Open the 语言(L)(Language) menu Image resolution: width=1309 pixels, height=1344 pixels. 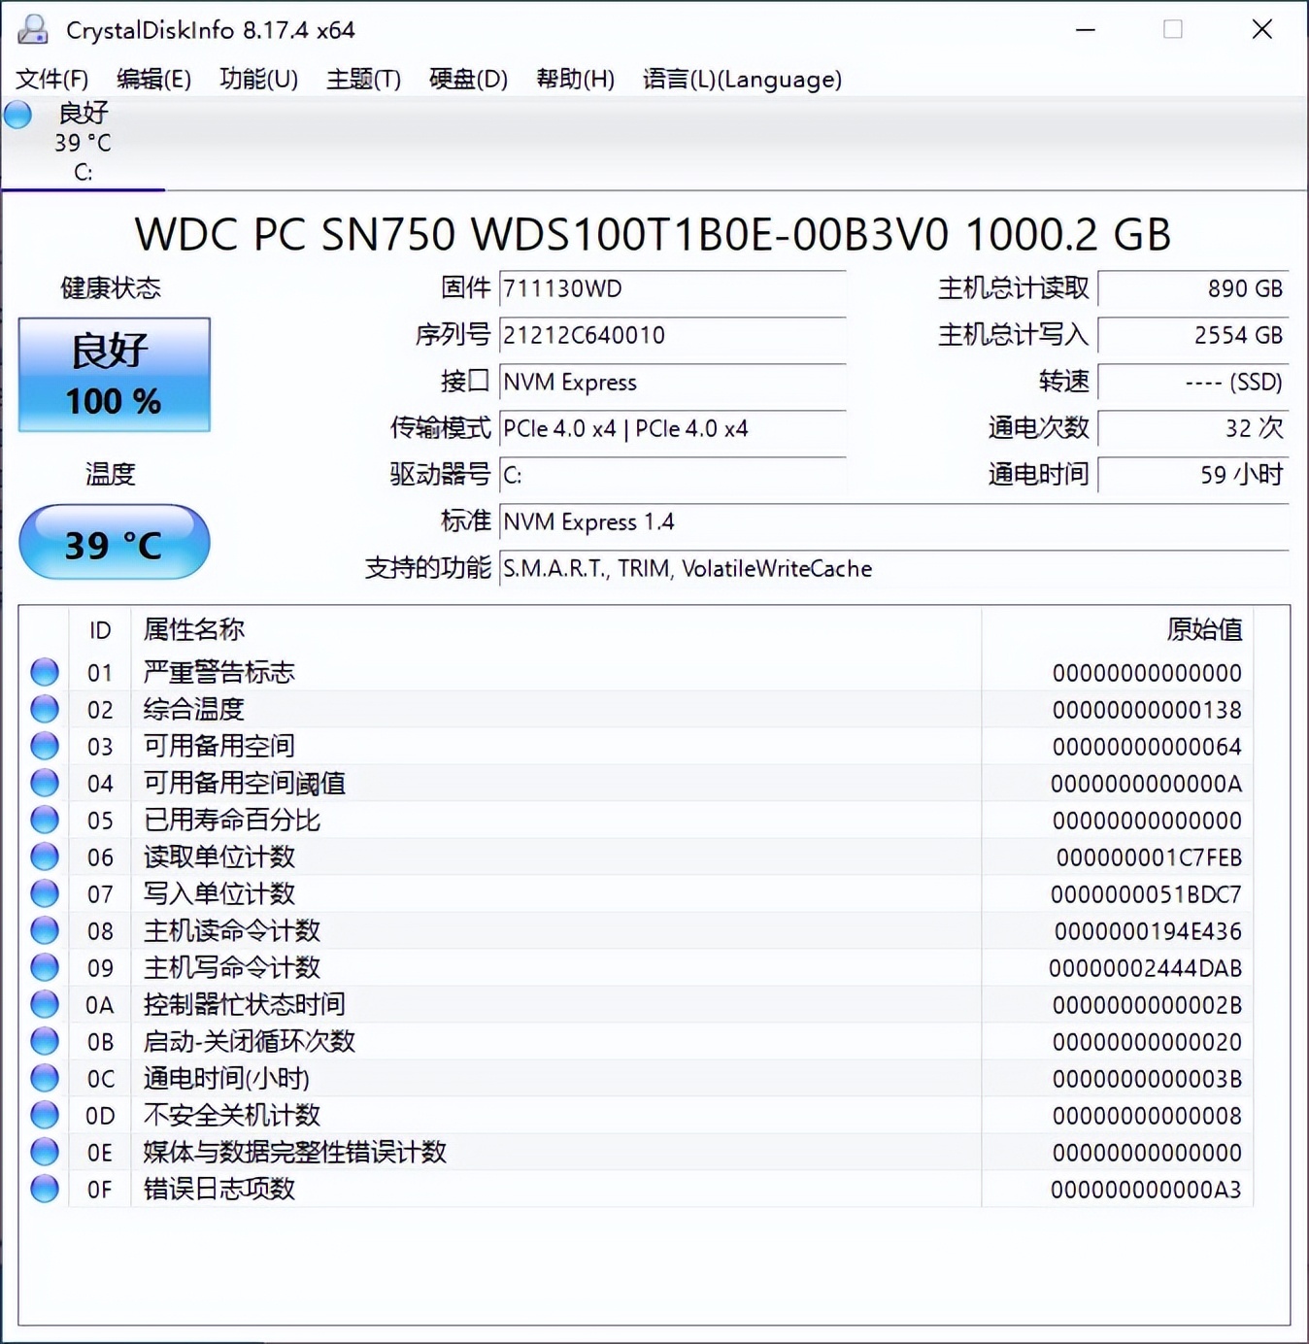pos(741,80)
